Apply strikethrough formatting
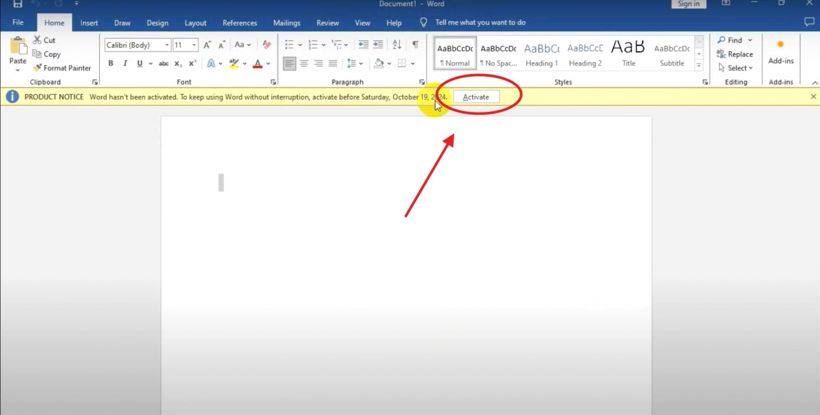The image size is (820, 415). pos(163,63)
